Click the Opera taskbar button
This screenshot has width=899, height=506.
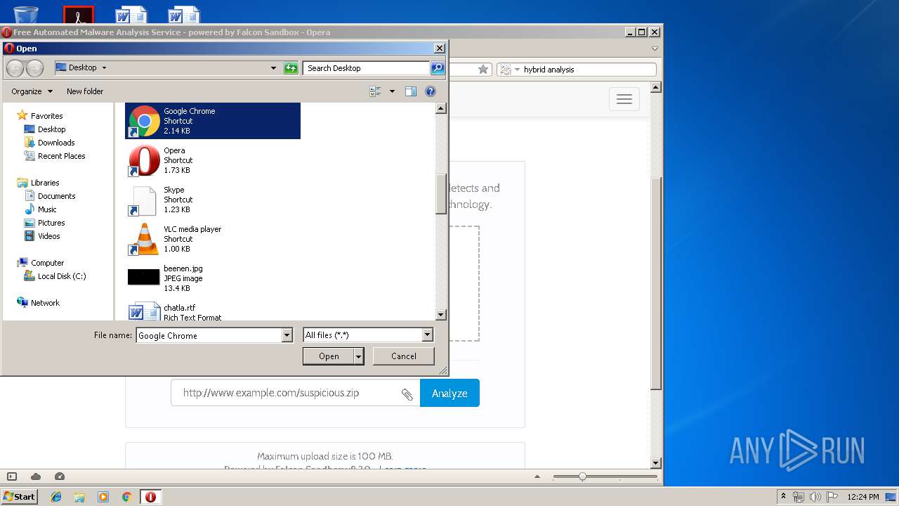(x=150, y=497)
